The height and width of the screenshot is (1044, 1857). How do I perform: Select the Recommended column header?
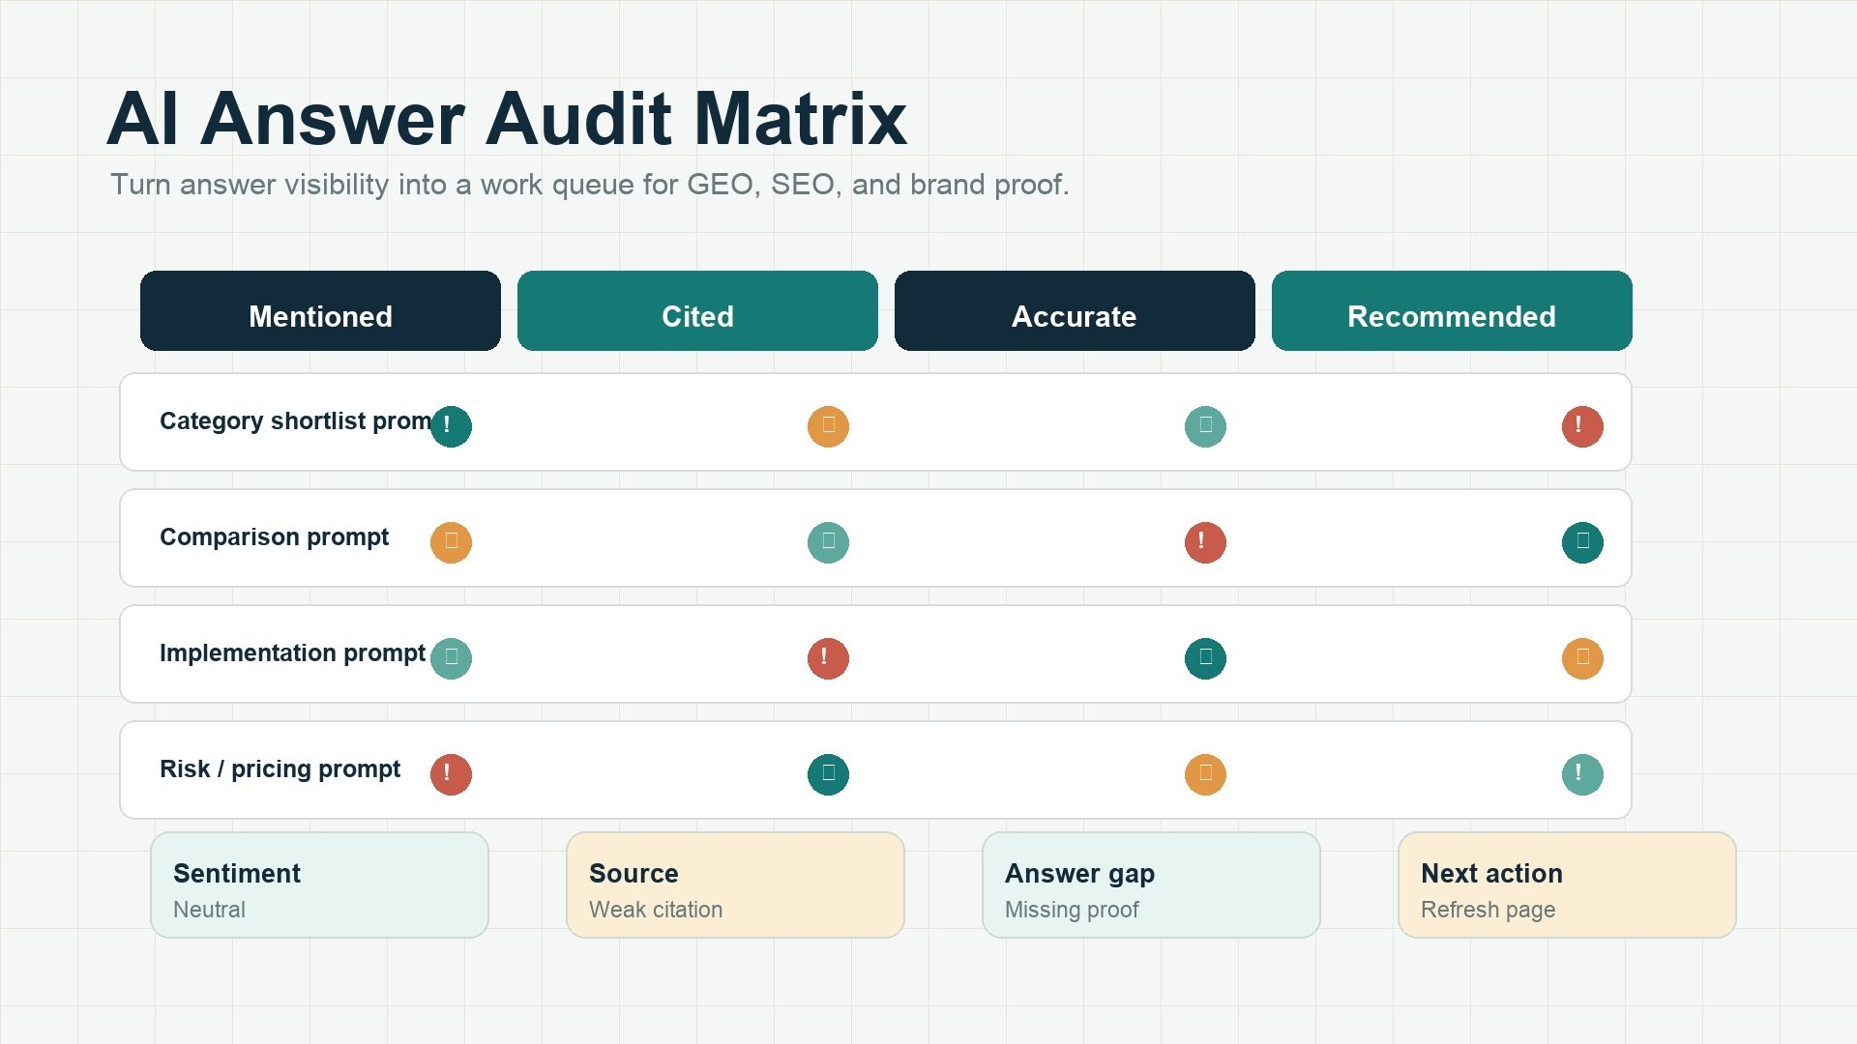pyautogui.click(x=1452, y=311)
